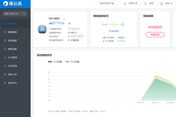Expand the 应用工具 chevron
Image resolution: width=176 pixels, height=117 pixels.
[x=28, y=74]
